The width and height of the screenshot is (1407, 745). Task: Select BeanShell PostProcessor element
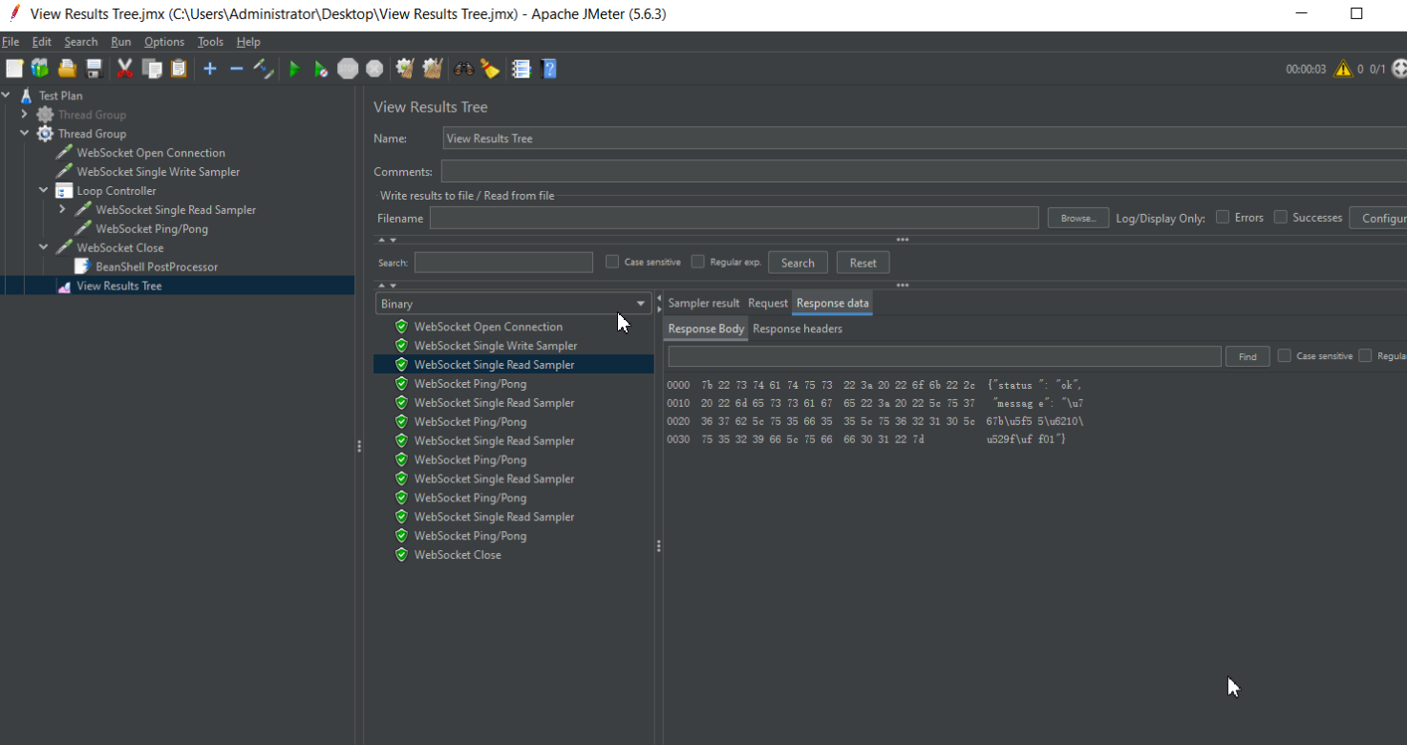pyautogui.click(x=157, y=266)
